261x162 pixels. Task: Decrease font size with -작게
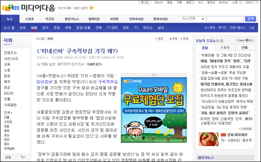pos(184,39)
